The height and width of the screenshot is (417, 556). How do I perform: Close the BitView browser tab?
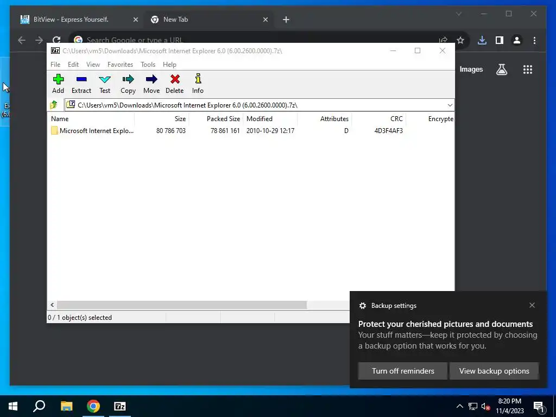click(x=135, y=20)
